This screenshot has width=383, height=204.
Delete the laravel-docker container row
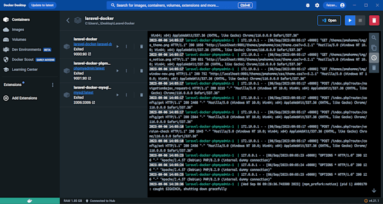(141, 46)
